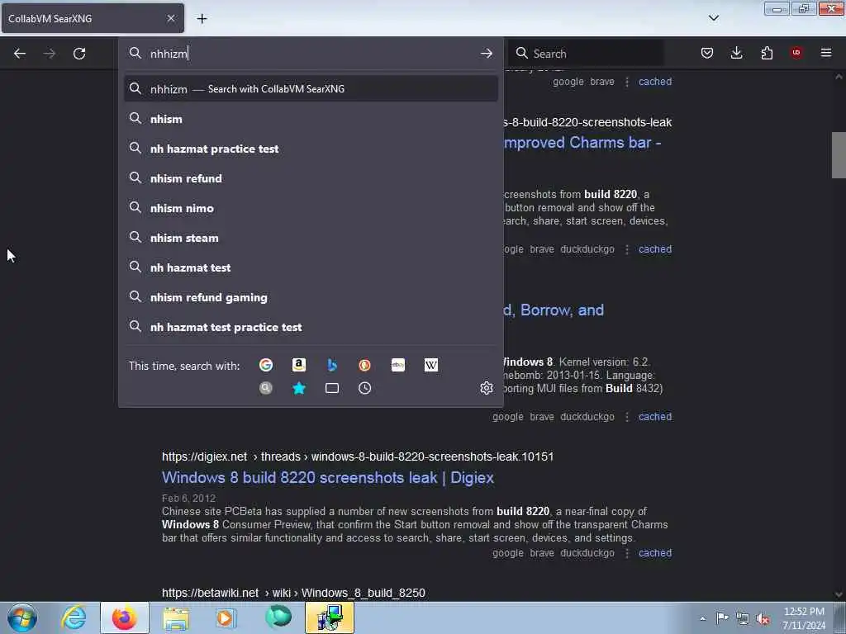Search this time with DuckDuckGo
Viewport: 846px width, 634px height.
click(x=364, y=365)
